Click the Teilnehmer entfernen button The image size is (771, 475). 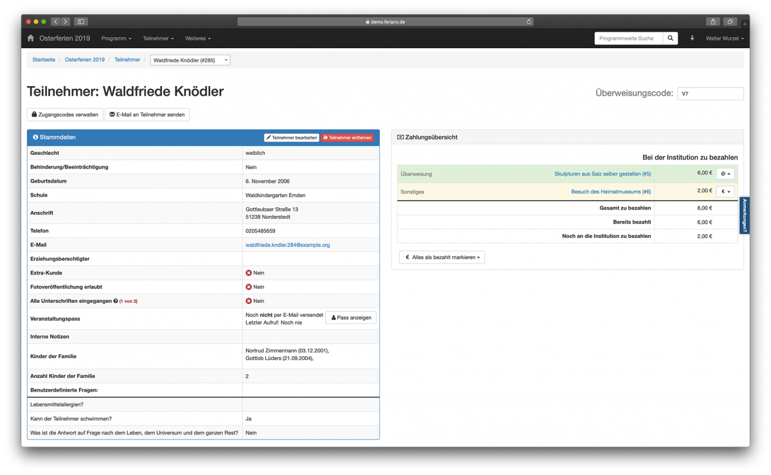pos(347,138)
